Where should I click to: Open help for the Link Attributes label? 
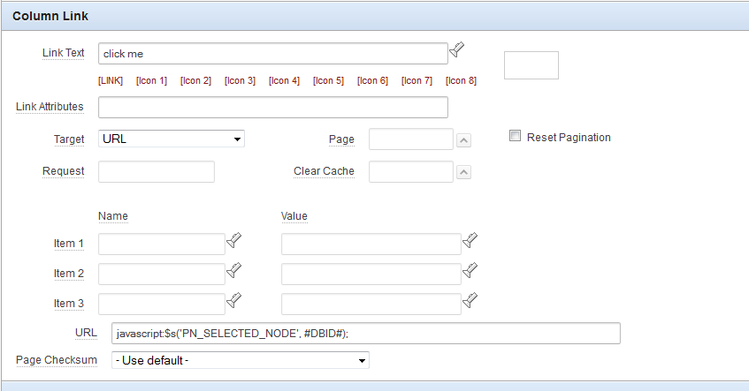coord(50,107)
